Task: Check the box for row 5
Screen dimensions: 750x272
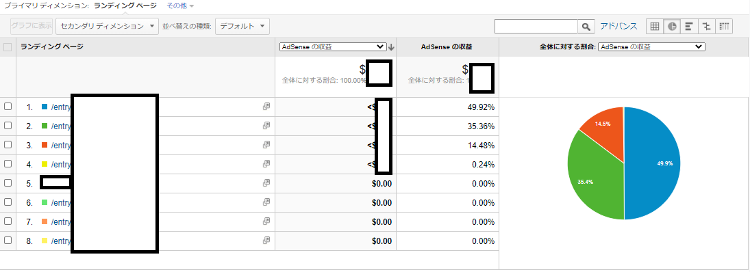Action: coord(8,182)
